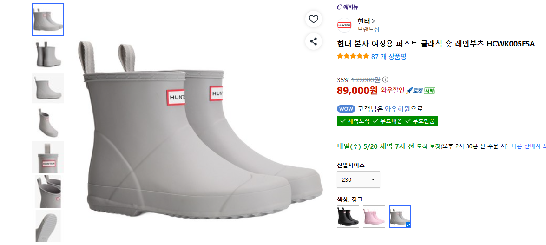Select the black boot color option
546x245 pixels.
[x=348, y=217]
